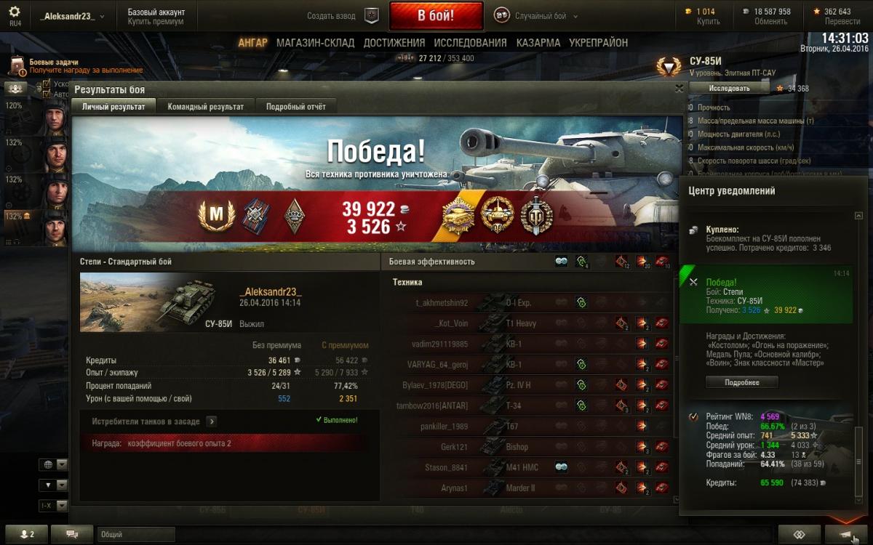Click the Боевые задачи battle missions icon
873x545 pixels.
[x=17, y=67]
